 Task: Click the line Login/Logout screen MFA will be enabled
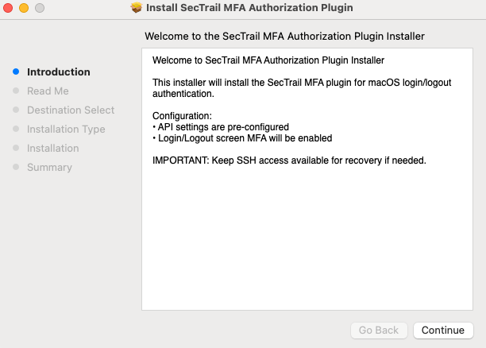(x=242, y=138)
